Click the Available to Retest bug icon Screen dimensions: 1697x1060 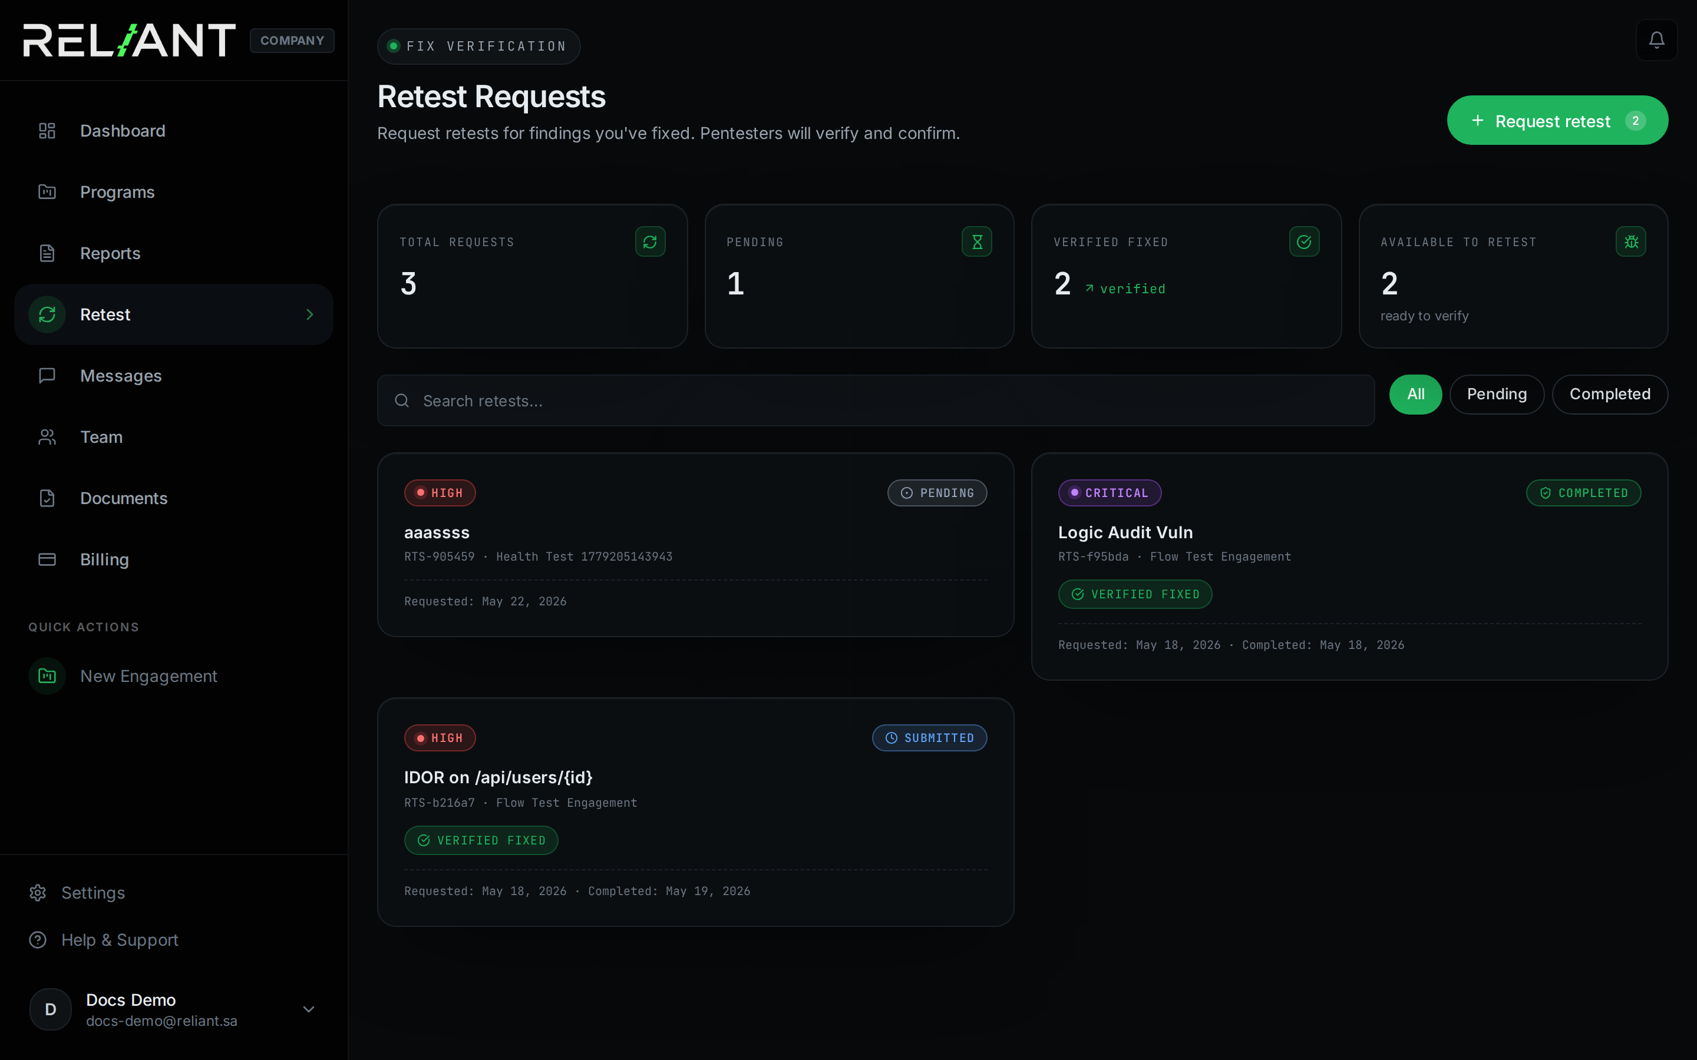pos(1631,242)
